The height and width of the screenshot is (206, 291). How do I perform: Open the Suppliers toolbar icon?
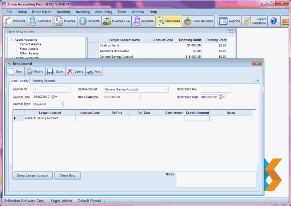143,21
